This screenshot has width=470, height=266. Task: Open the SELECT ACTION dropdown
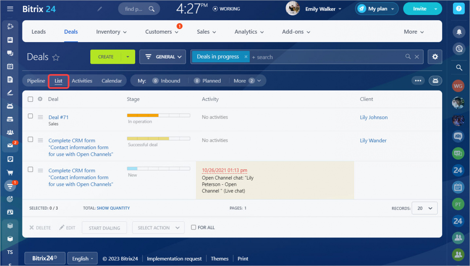click(x=158, y=228)
